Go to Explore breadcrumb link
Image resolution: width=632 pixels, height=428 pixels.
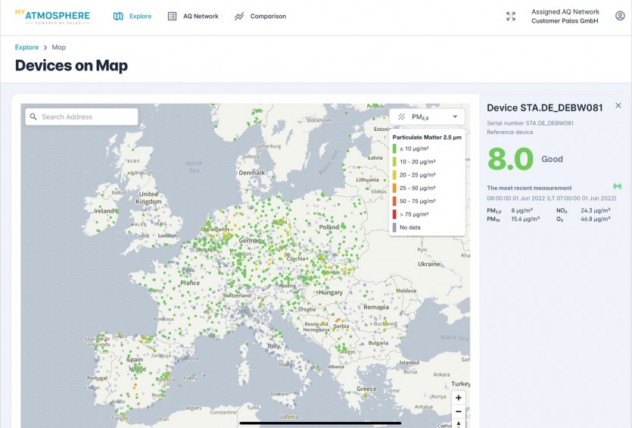point(26,47)
